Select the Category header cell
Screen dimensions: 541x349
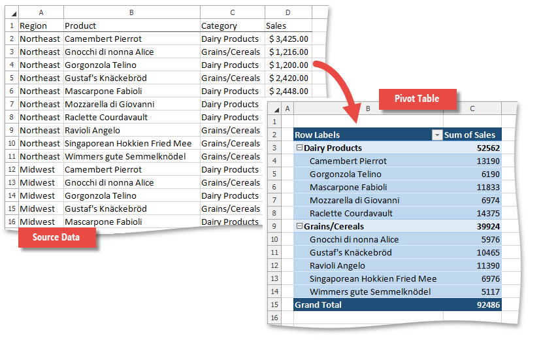click(233, 25)
